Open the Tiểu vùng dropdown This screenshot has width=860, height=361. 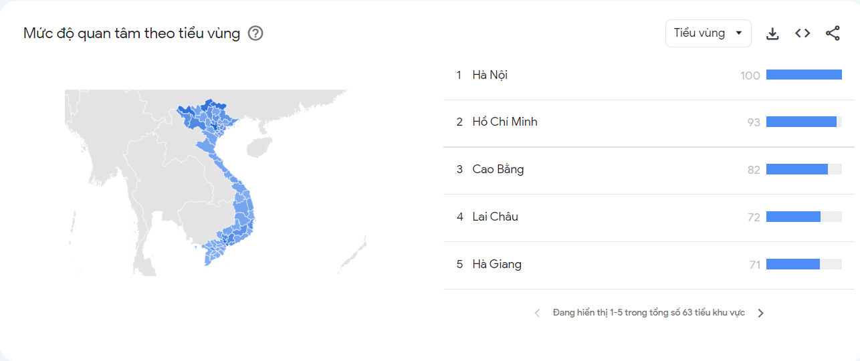pyautogui.click(x=708, y=33)
